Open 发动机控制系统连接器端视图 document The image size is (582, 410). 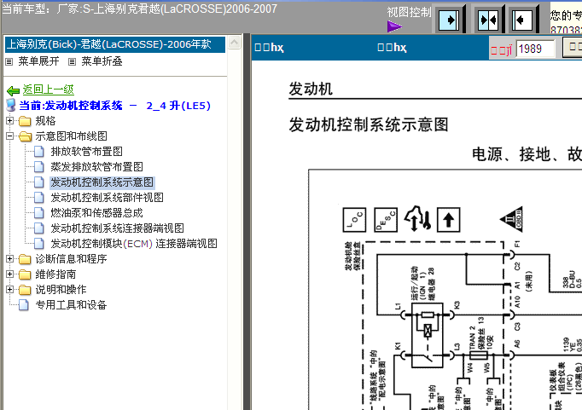pyautogui.click(x=117, y=228)
